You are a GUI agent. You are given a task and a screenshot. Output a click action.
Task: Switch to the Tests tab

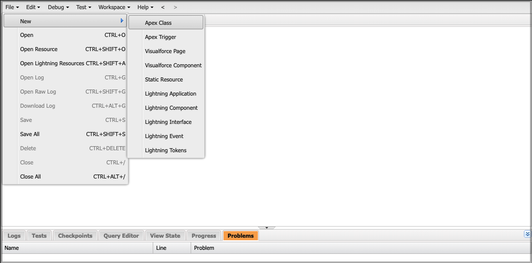point(39,236)
